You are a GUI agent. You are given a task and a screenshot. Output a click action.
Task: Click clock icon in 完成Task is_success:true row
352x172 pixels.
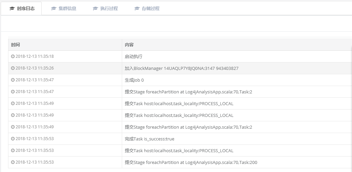[x=13, y=139]
